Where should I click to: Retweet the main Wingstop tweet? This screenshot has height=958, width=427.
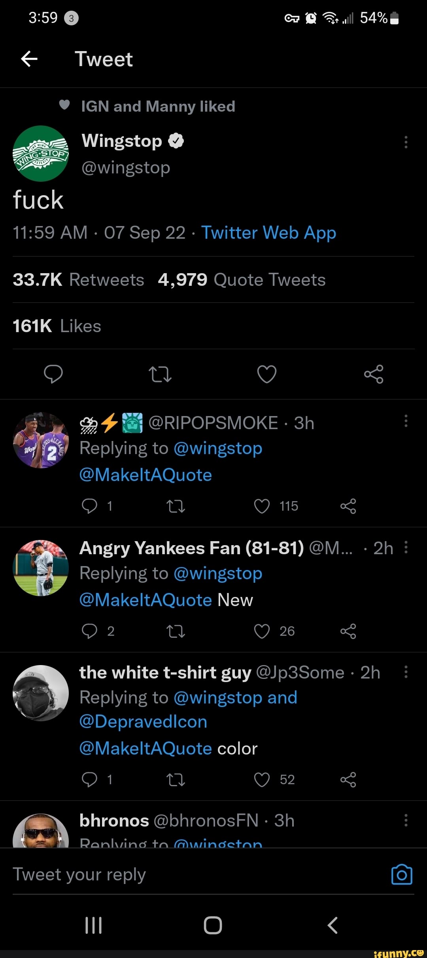(160, 374)
